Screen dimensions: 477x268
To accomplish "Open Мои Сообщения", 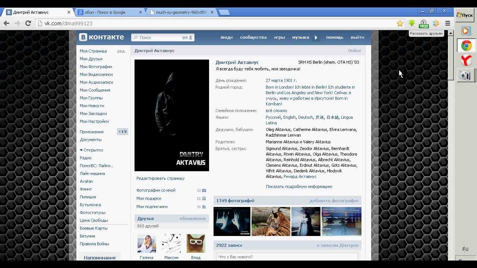I will tap(95, 90).
